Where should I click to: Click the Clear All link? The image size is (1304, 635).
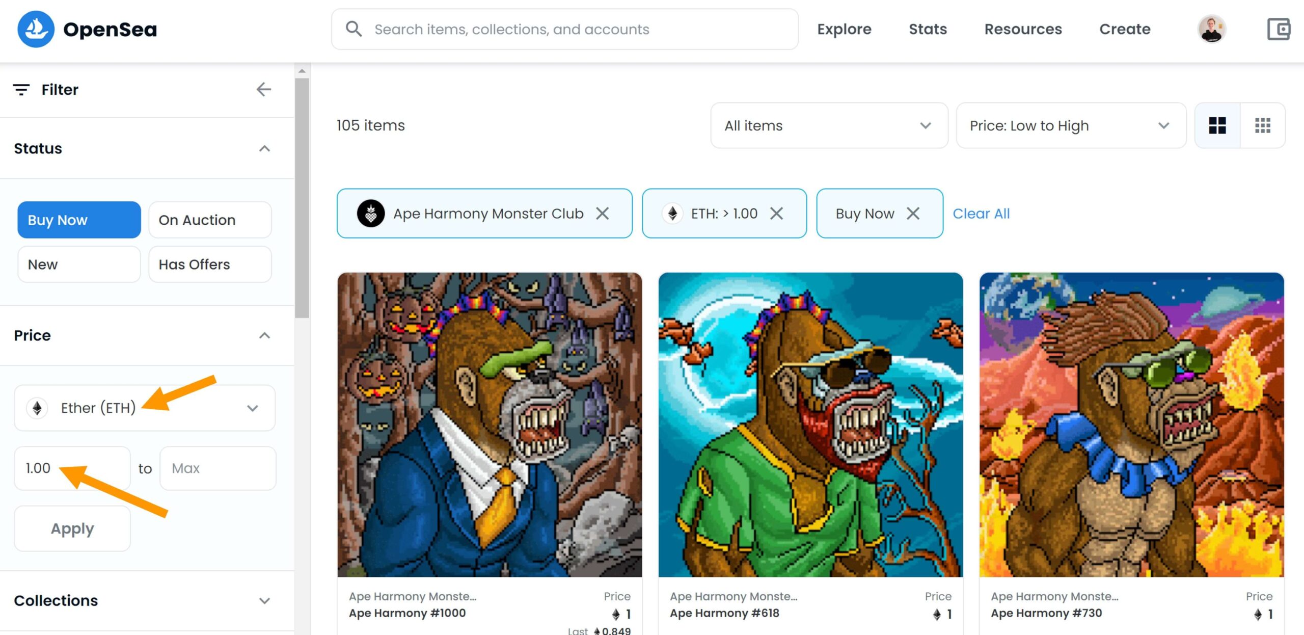click(981, 214)
